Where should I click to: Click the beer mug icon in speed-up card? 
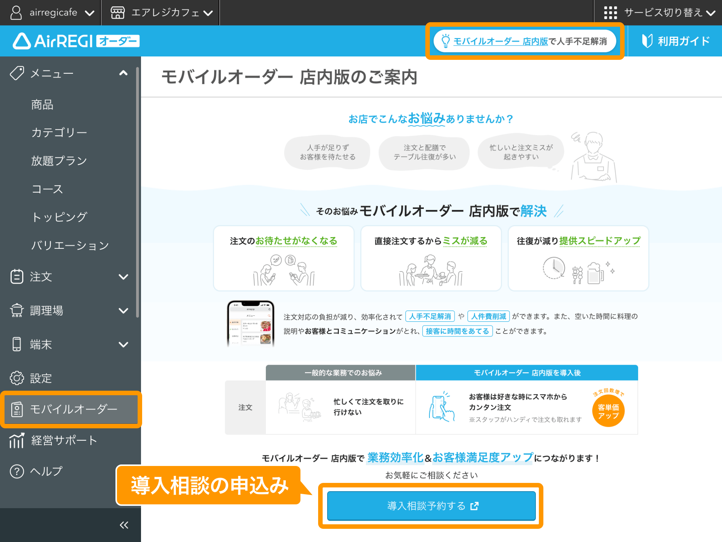tap(596, 273)
